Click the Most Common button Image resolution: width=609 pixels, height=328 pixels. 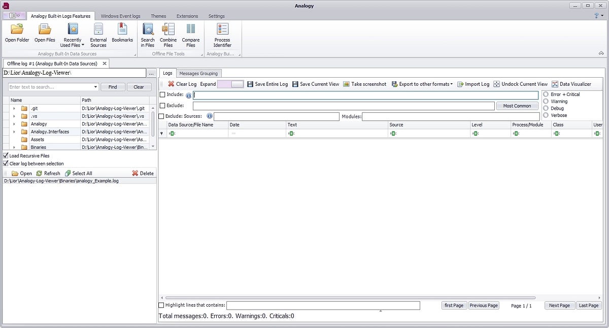[517, 106]
